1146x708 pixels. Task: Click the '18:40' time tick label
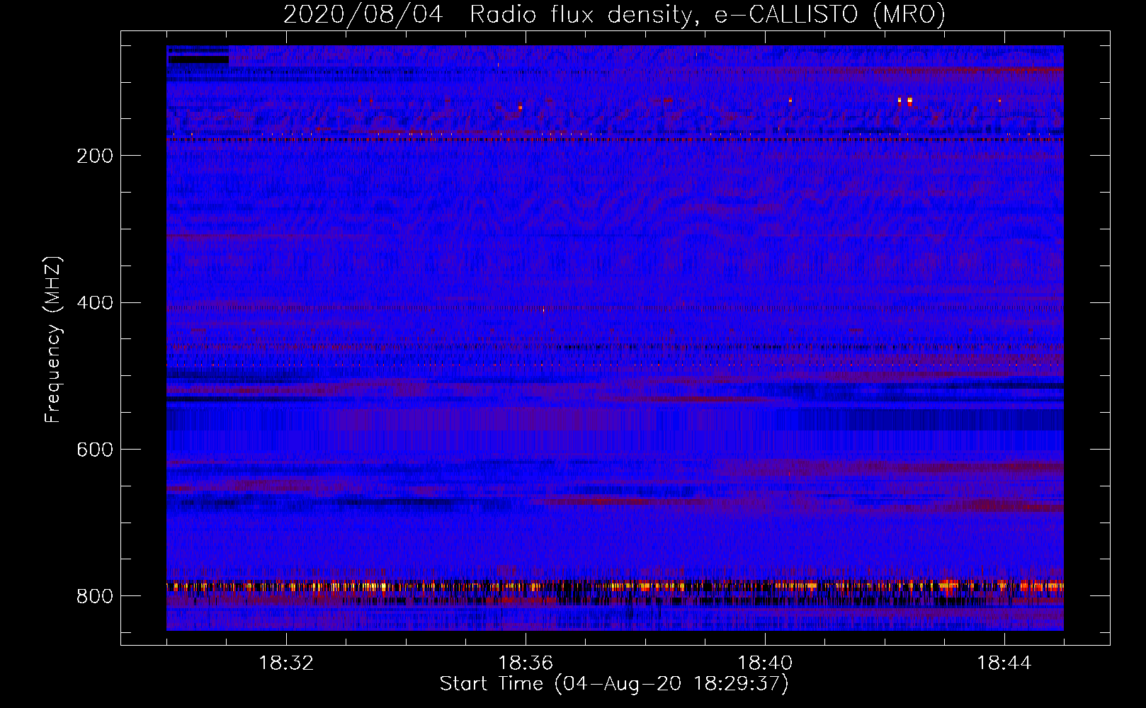coord(765,663)
